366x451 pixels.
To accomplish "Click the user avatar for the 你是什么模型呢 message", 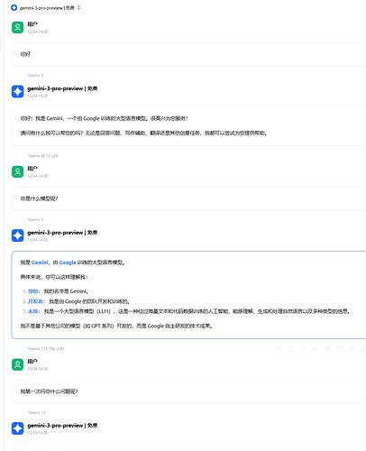I will click(x=17, y=171).
